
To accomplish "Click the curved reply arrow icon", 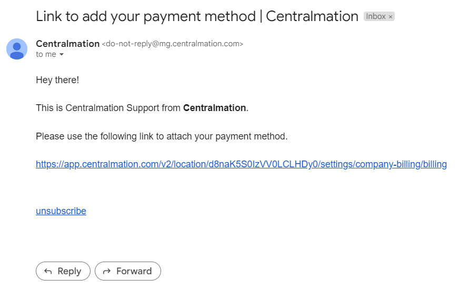I will 48,271.
